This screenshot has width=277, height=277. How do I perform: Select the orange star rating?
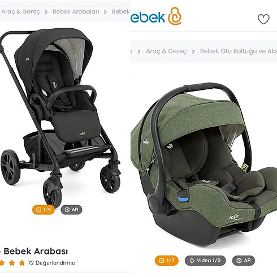coord(12,263)
